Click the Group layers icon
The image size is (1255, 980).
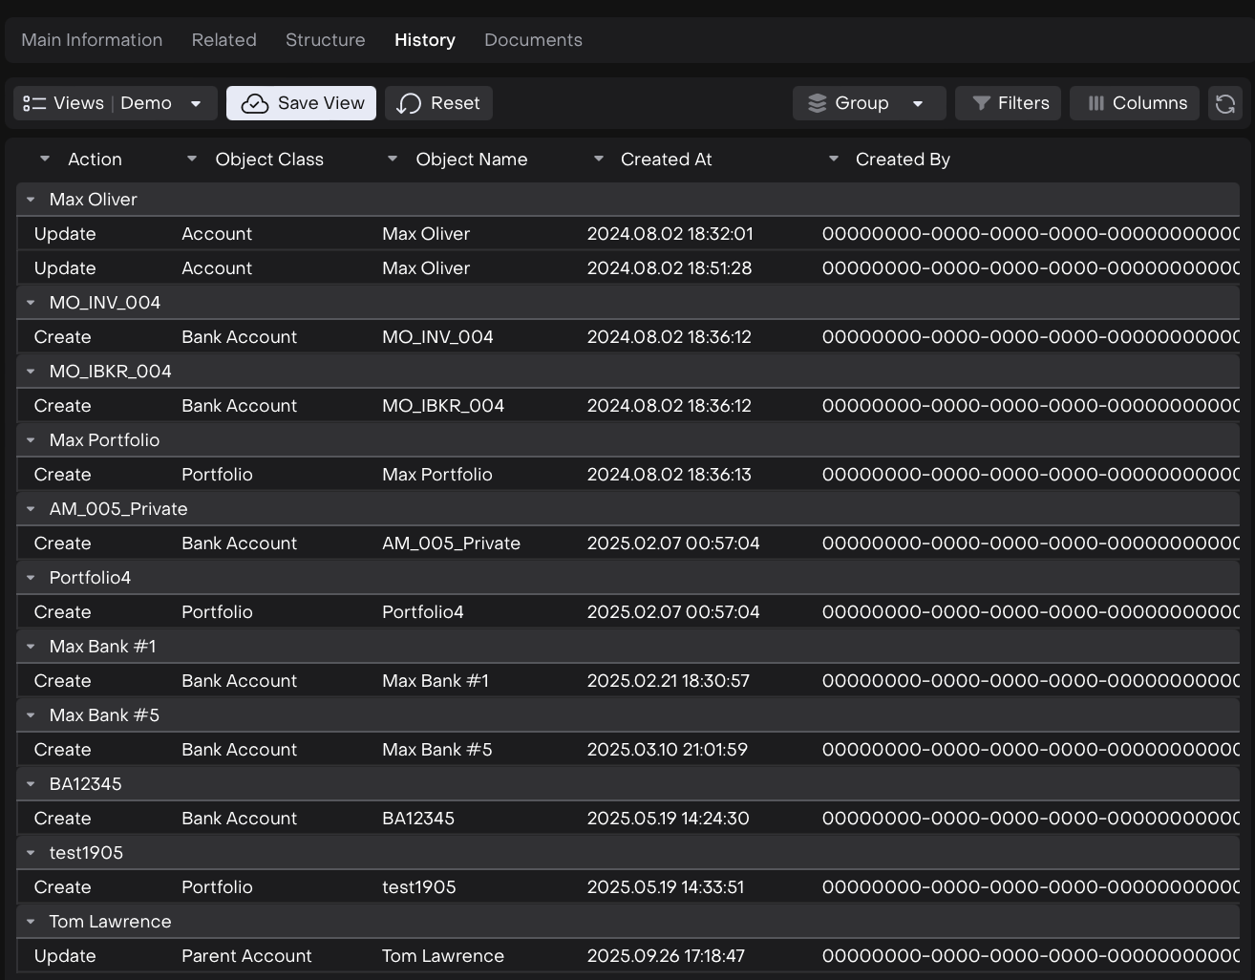point(817,103)
